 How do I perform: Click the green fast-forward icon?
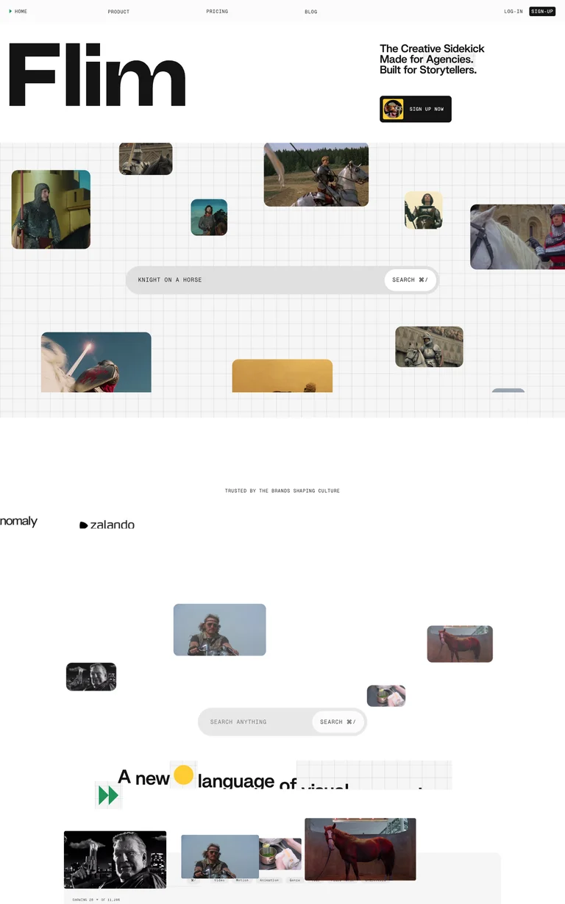click(x=108, y=795)
